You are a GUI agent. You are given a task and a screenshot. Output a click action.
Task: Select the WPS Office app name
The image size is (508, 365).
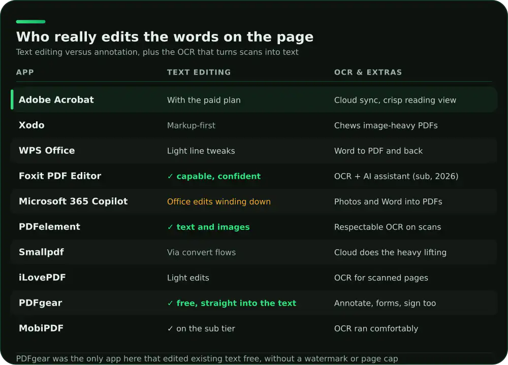click(47, 151)
